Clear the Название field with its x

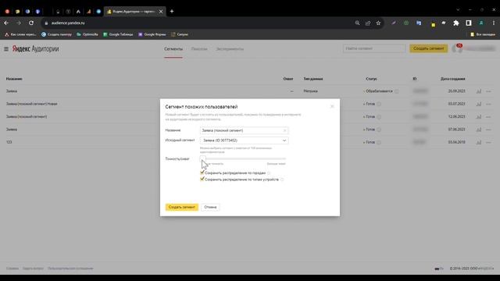[x=284, y=130]
